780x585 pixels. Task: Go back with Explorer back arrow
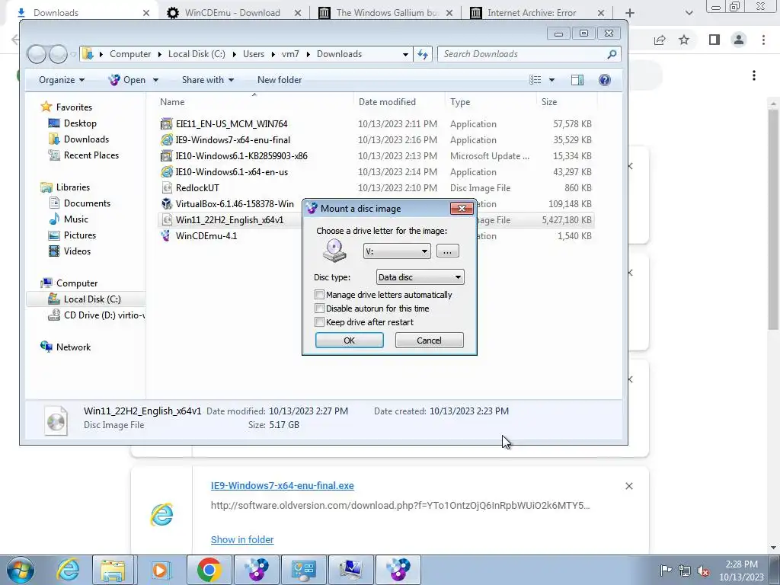[37, 54]
